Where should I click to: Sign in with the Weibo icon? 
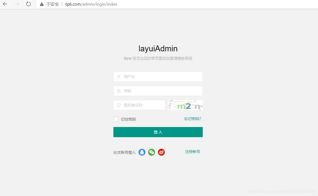point(161,152)
